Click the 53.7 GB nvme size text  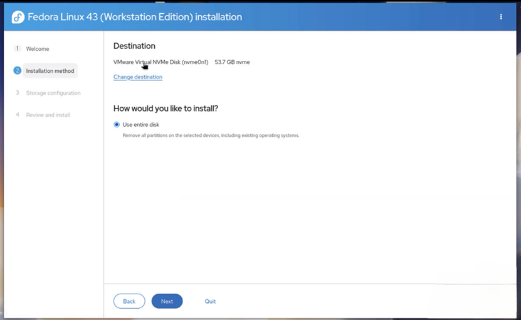point(232,62)
